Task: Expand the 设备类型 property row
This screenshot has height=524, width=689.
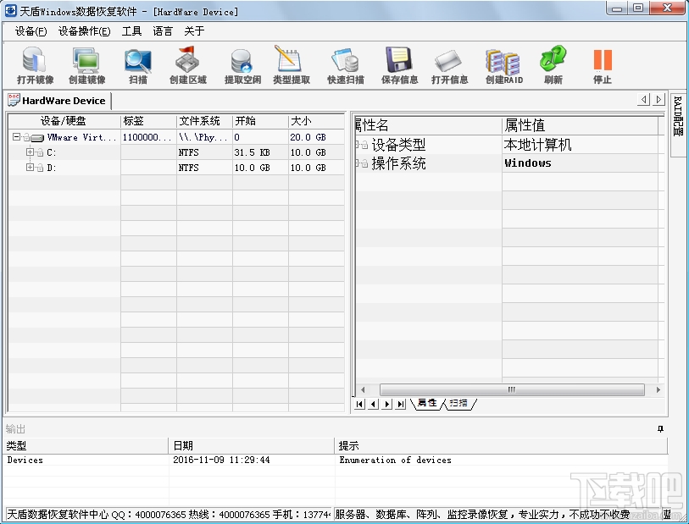Action: (x=357, y=145)
